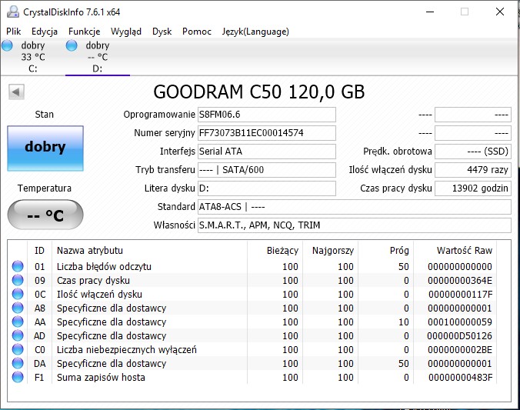Click the Standard ATA8-ACS field
This screenshot has width=520, height=410.
(354, 207)
